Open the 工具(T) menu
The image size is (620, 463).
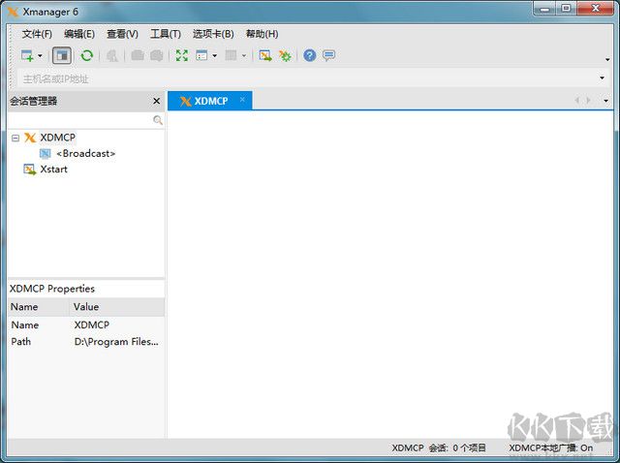(165, 34)
